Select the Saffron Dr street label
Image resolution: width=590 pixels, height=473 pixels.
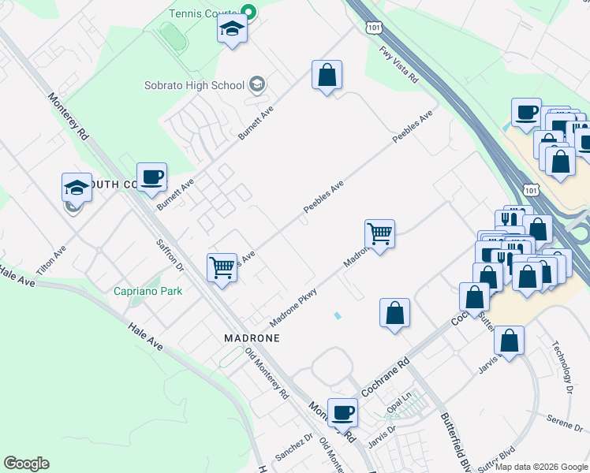[170, 255]
